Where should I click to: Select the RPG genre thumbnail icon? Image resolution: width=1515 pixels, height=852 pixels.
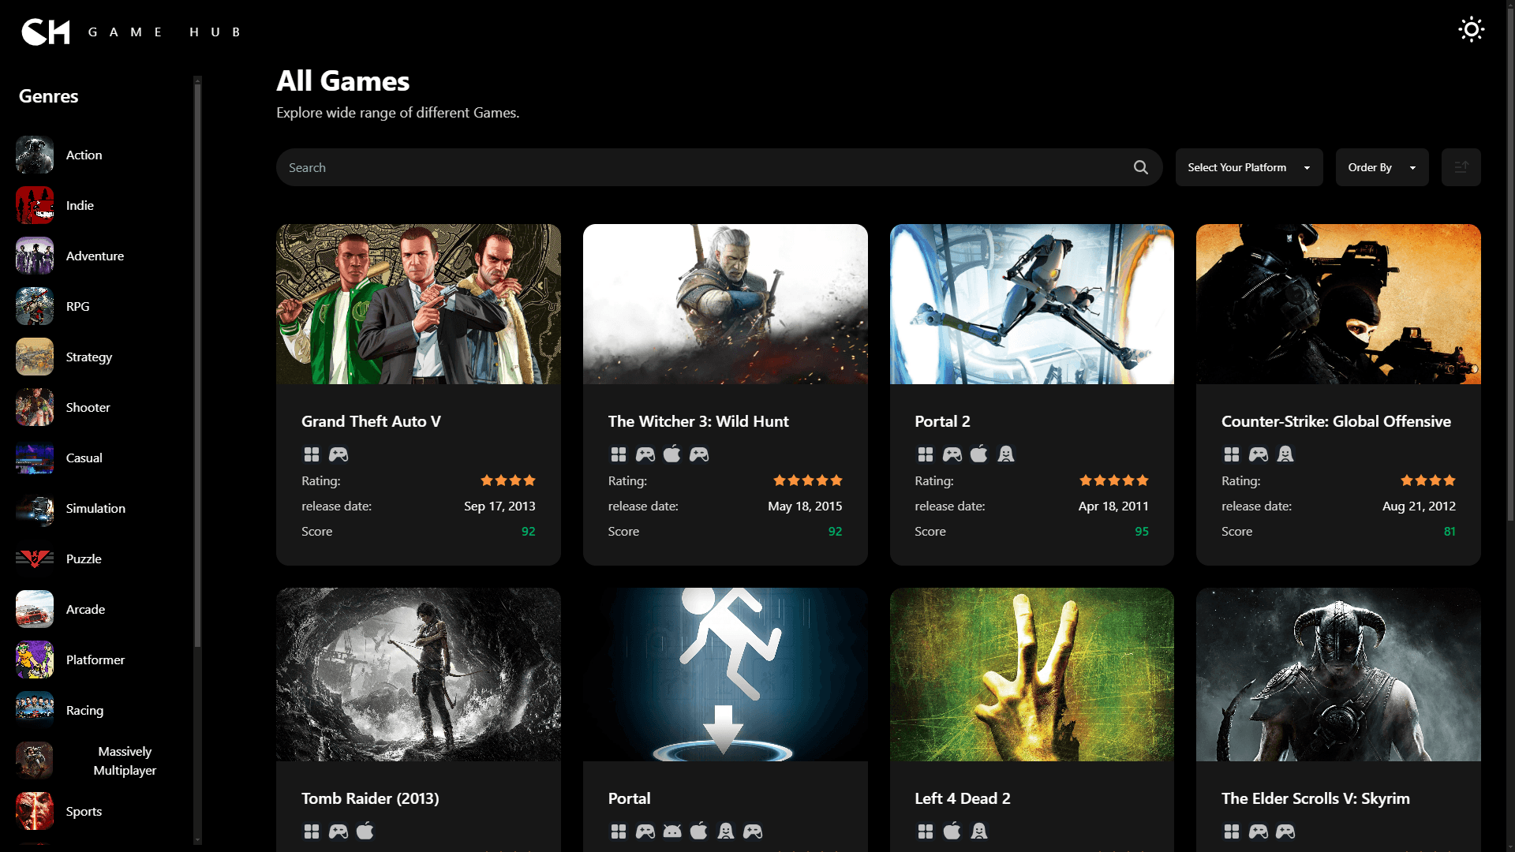[x=35, y=306]
